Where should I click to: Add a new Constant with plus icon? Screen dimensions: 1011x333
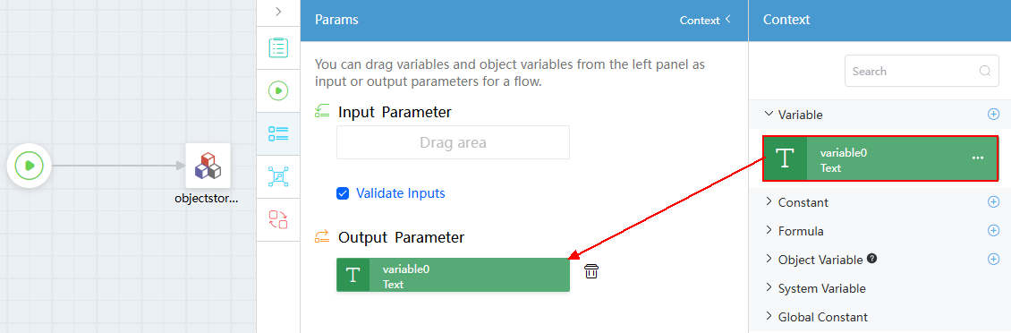tap(993, 202)
